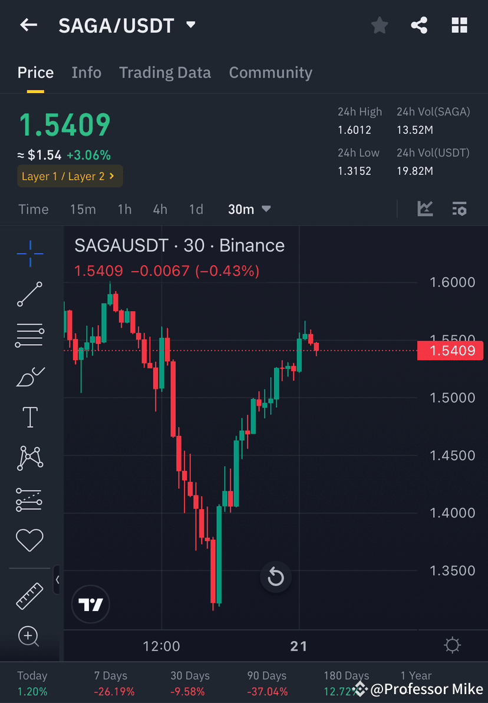Image resolution: width=488 pixels, height=703 pixels.
Task: Collapse the drawing tools sidebar
Action: [x=58, y=580]
